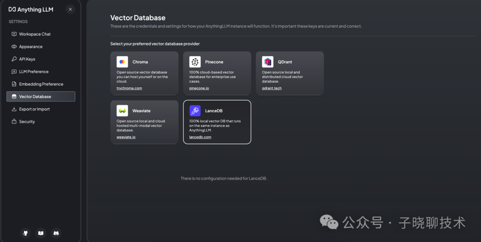The width and height of the screenshot is (481, 242).
Task: Visit the qdrant.tech link
Action: coord(272,88)
